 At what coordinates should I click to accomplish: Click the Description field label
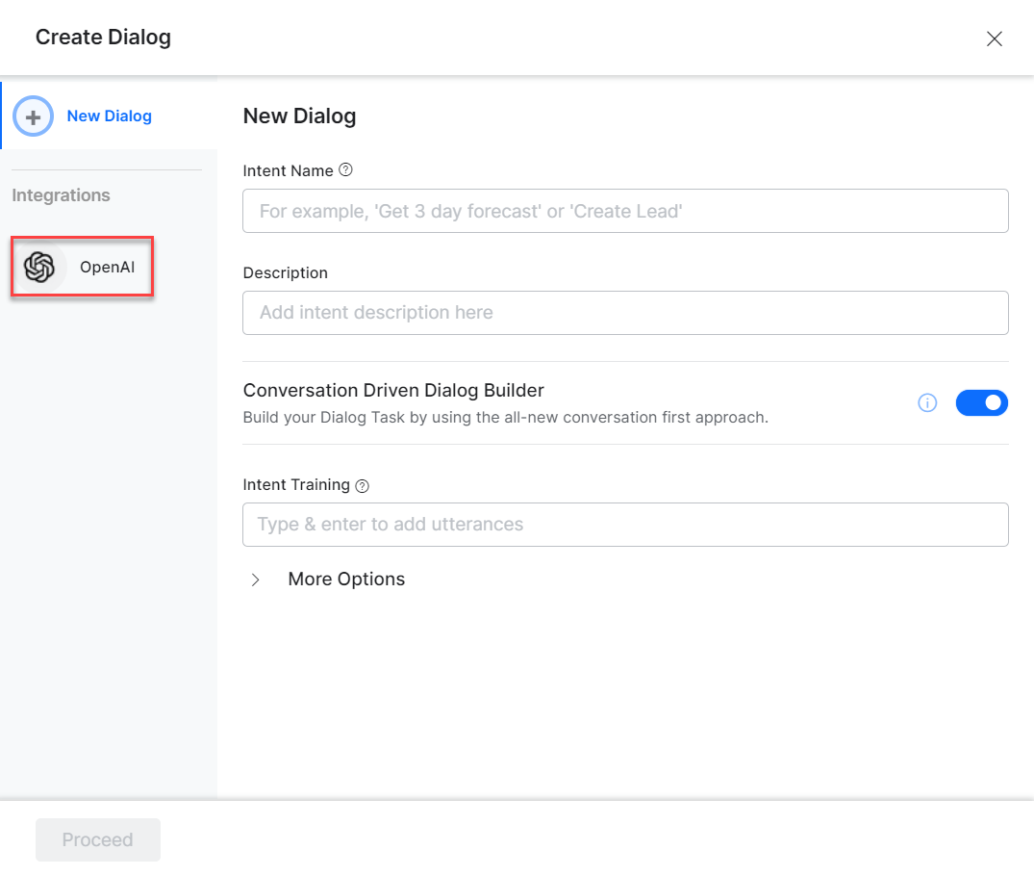[285, 273]
